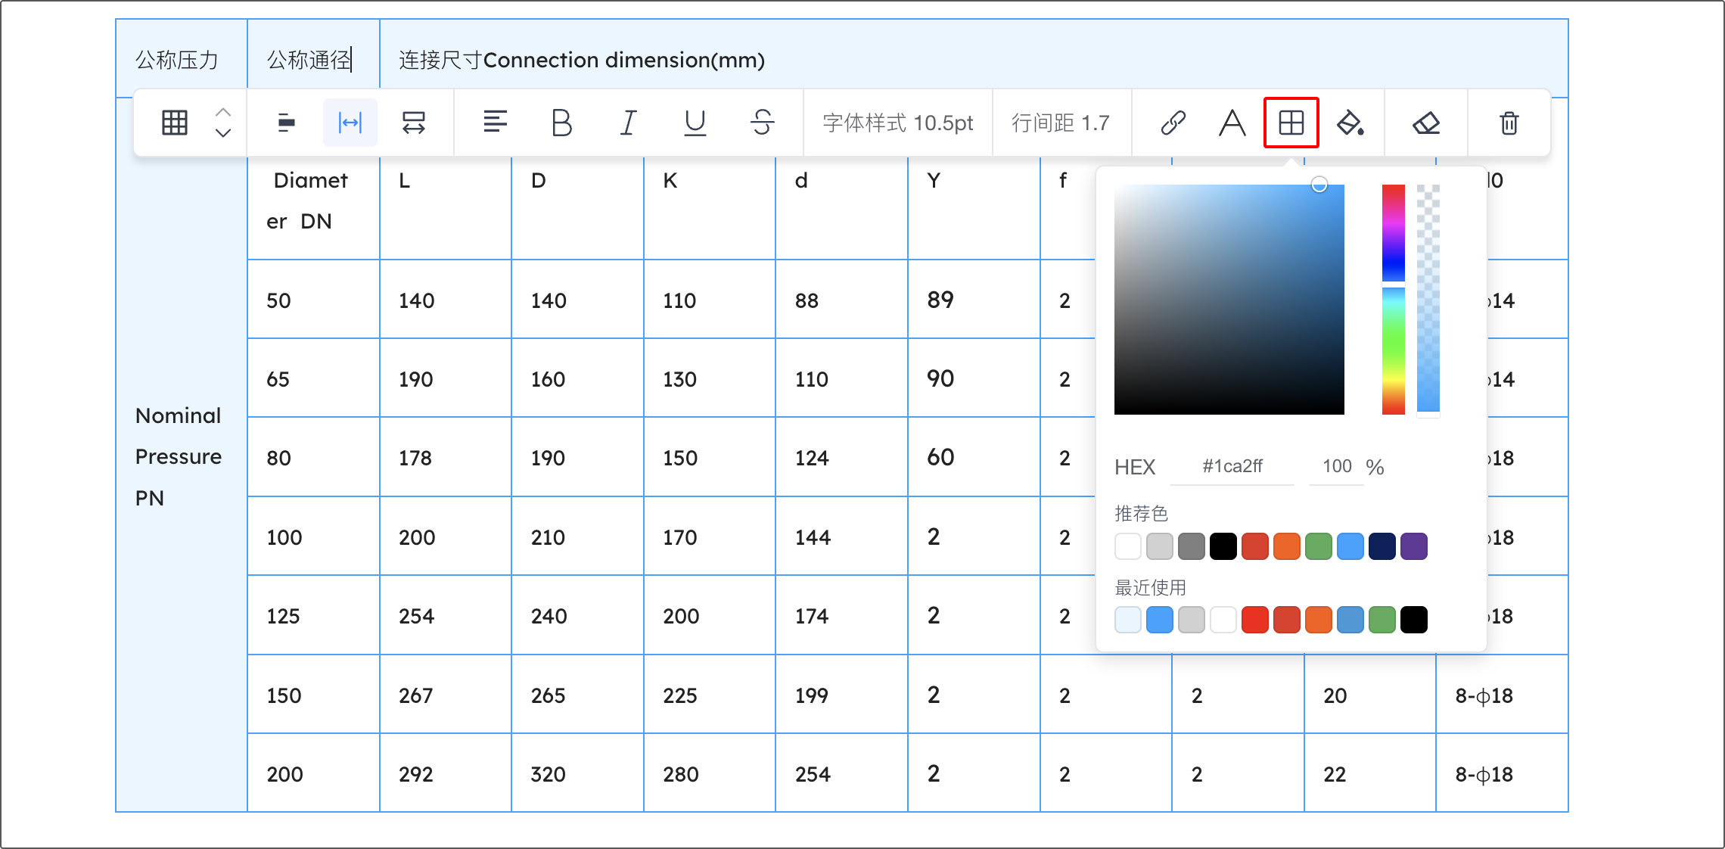The width and height of the screenshot is (1725, 849).
Task: Expand the table options chevron
Action: [x=223, y=123]
